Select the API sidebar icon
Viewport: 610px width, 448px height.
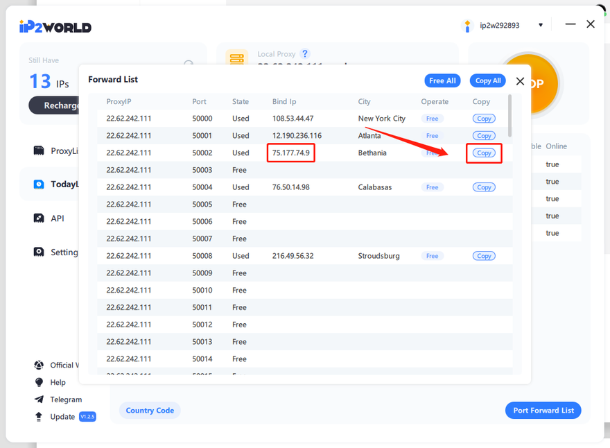coord(39,218)
